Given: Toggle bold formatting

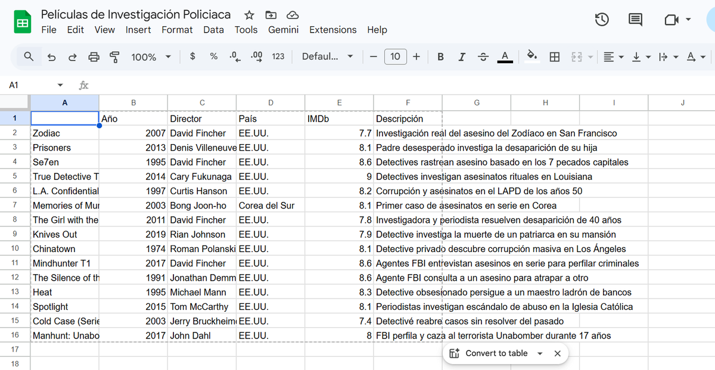Looking at the screenshot, I should tap(441, 57).
